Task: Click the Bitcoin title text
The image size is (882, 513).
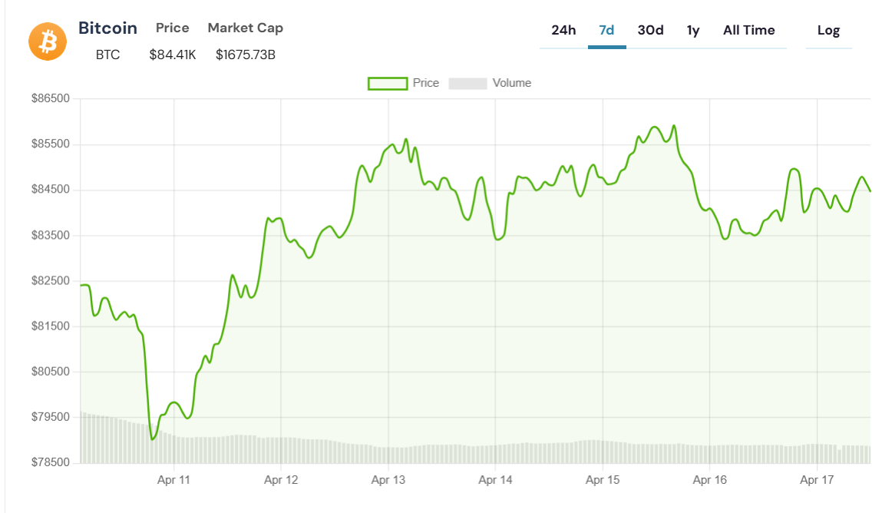Action: (107, 28)
